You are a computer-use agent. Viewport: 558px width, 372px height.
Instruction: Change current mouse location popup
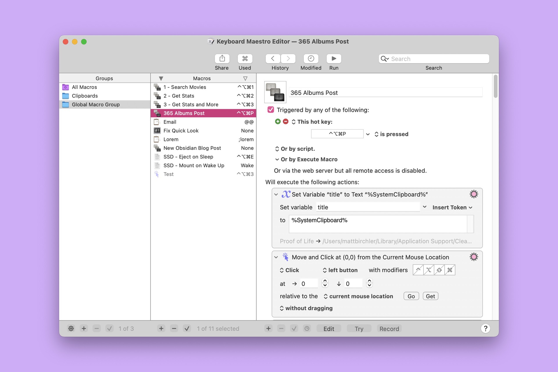pyautogui.click(x=358, y=296)
